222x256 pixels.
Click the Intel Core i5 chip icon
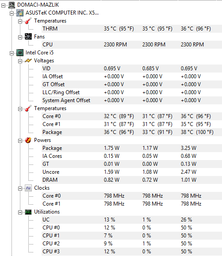pos(20,53)
